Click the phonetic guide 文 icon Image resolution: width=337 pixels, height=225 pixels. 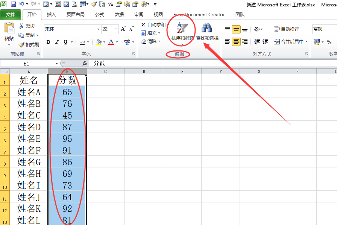point(127,42)
